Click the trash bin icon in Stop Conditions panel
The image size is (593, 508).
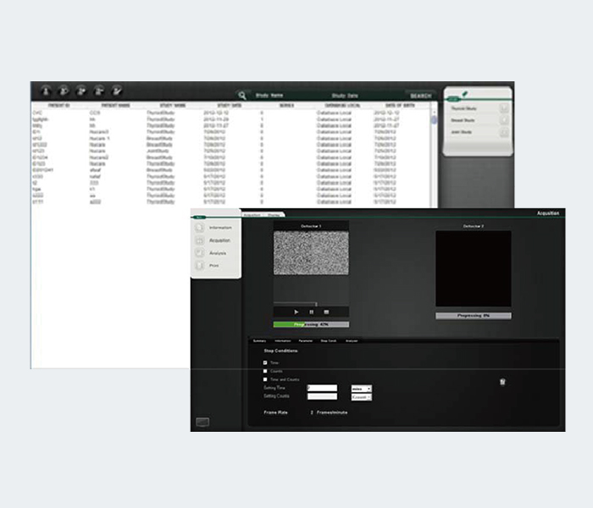[502, 382]
